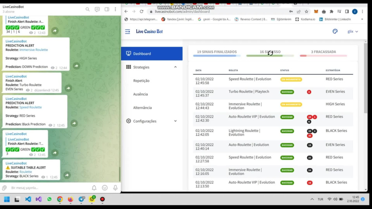The height and width of the screenshot is (209, 372).
Task: Search in the LiveCasinoBot Telegram channel
Action: click(x=87, y=9)
